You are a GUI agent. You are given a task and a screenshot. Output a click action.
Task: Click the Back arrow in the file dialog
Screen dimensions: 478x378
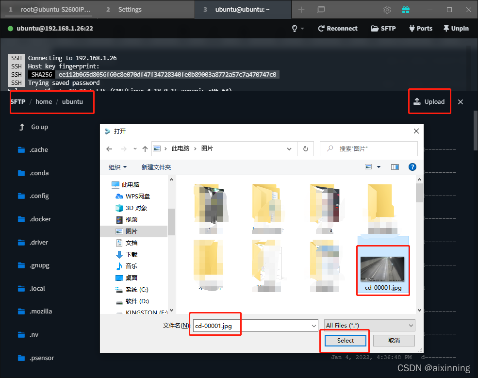(109, 149)
